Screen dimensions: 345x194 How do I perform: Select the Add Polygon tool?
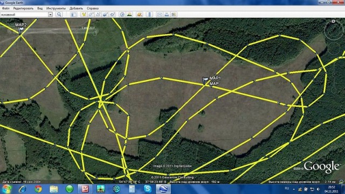91,15
